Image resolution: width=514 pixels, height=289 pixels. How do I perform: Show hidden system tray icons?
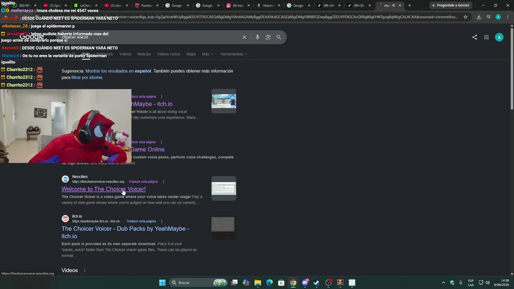point(443,283)
